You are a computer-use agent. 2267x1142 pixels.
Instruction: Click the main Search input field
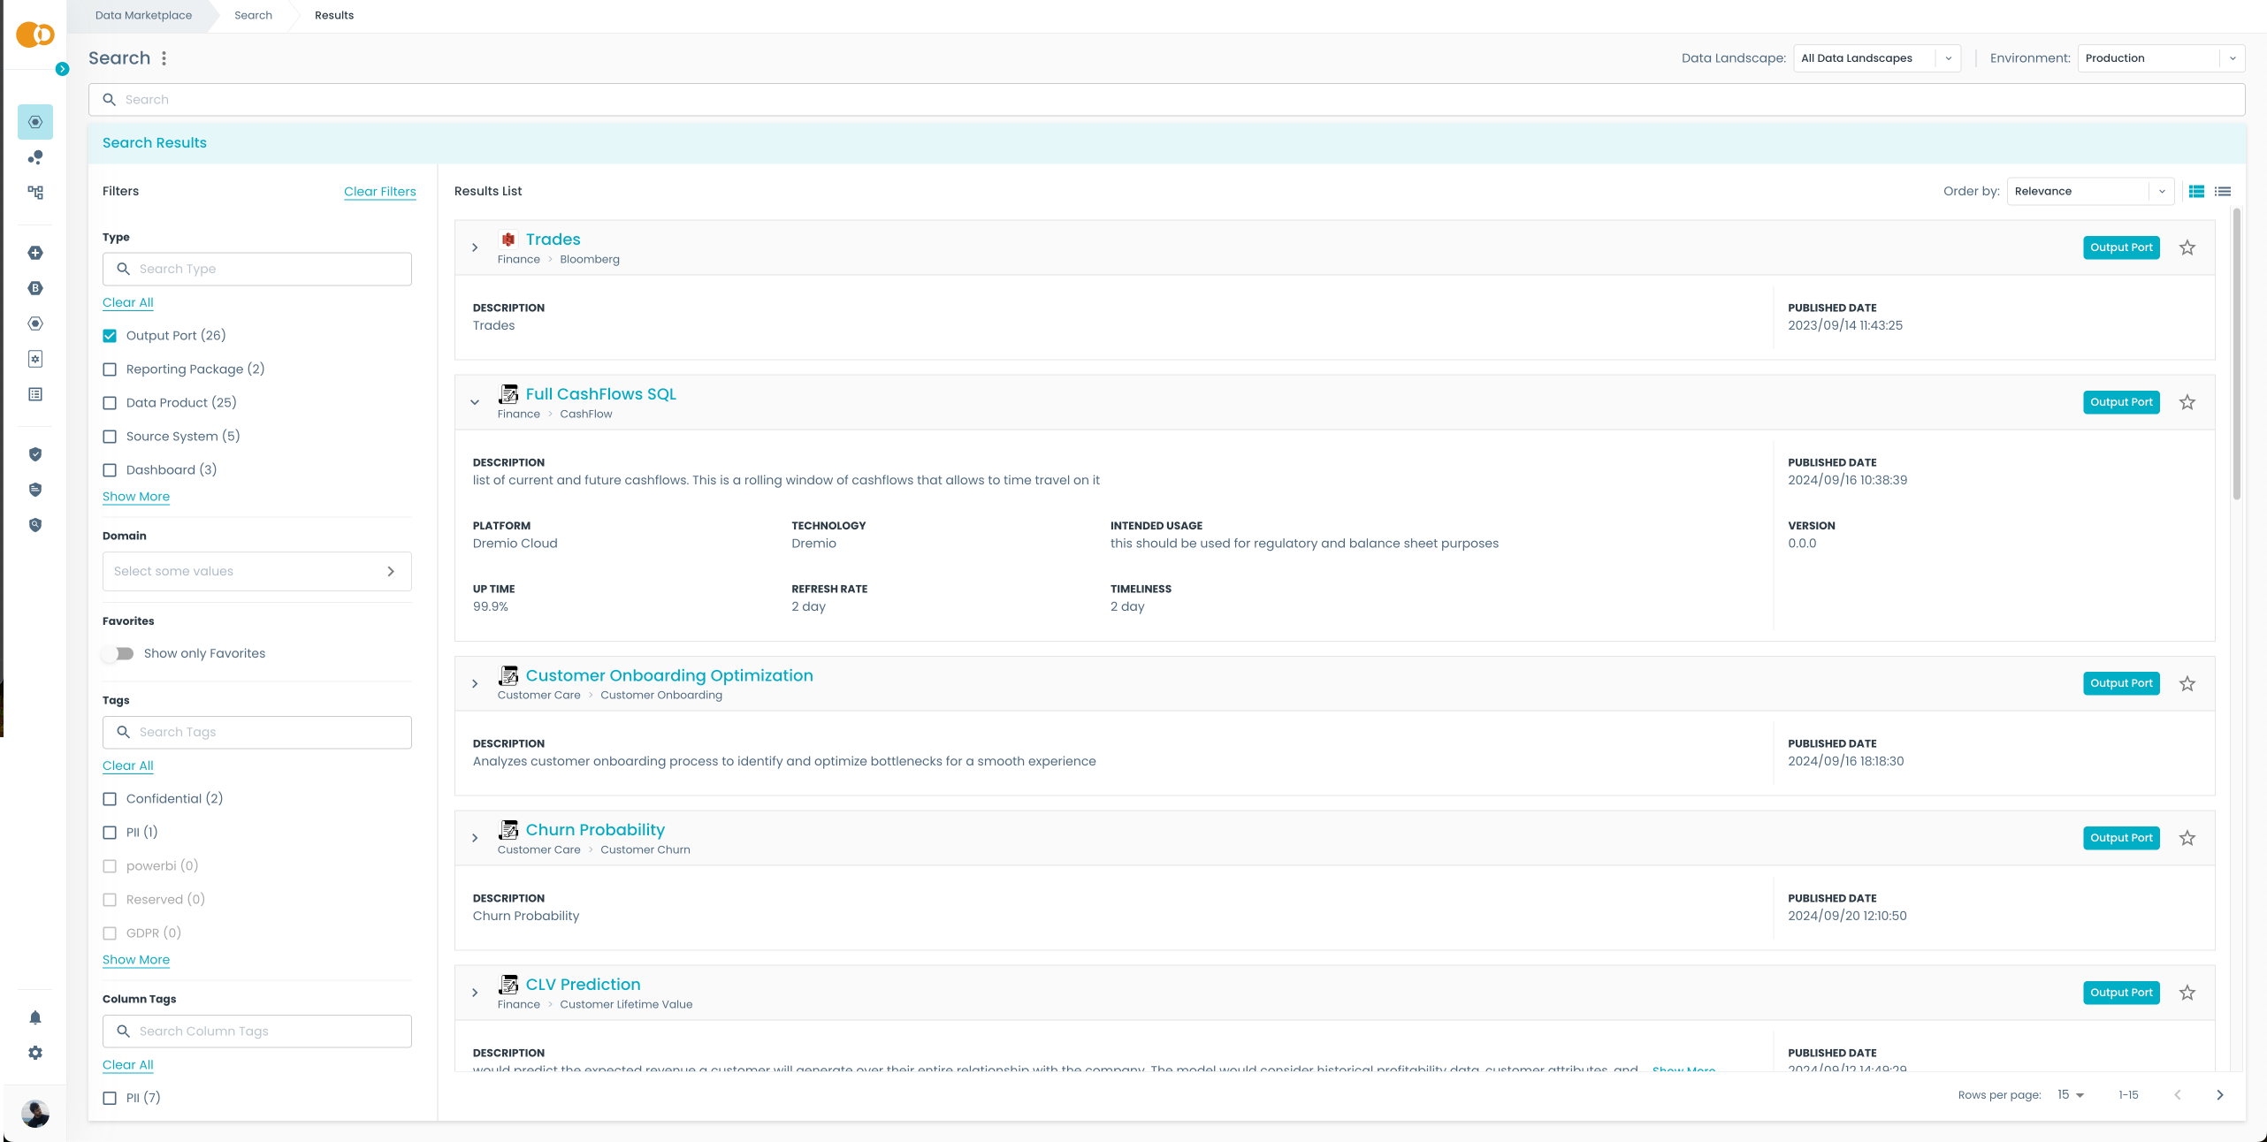click(1165, 99)
